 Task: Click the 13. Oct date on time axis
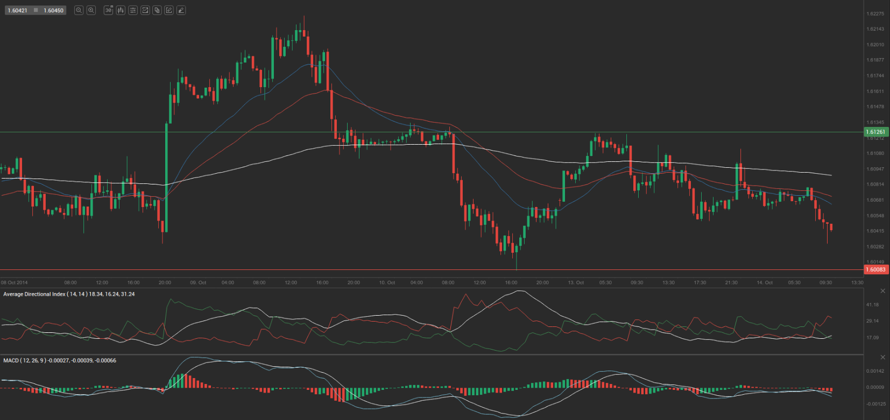576,282
